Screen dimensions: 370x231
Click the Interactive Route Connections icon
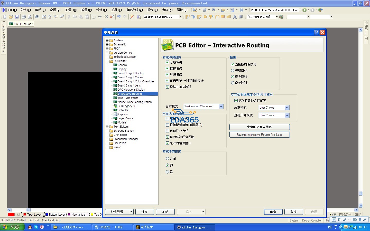click(188, 17)
